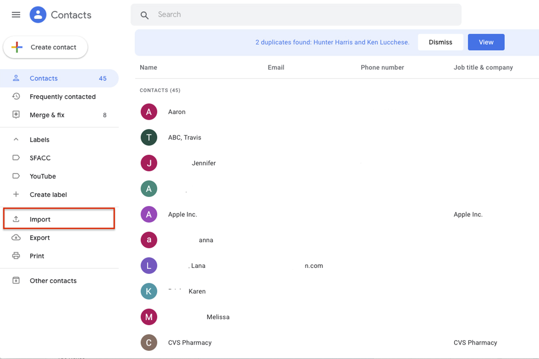This screenshot has width=539, height=359.
Task: Select Aaron's avatar circle
Action: coord(149,112)
